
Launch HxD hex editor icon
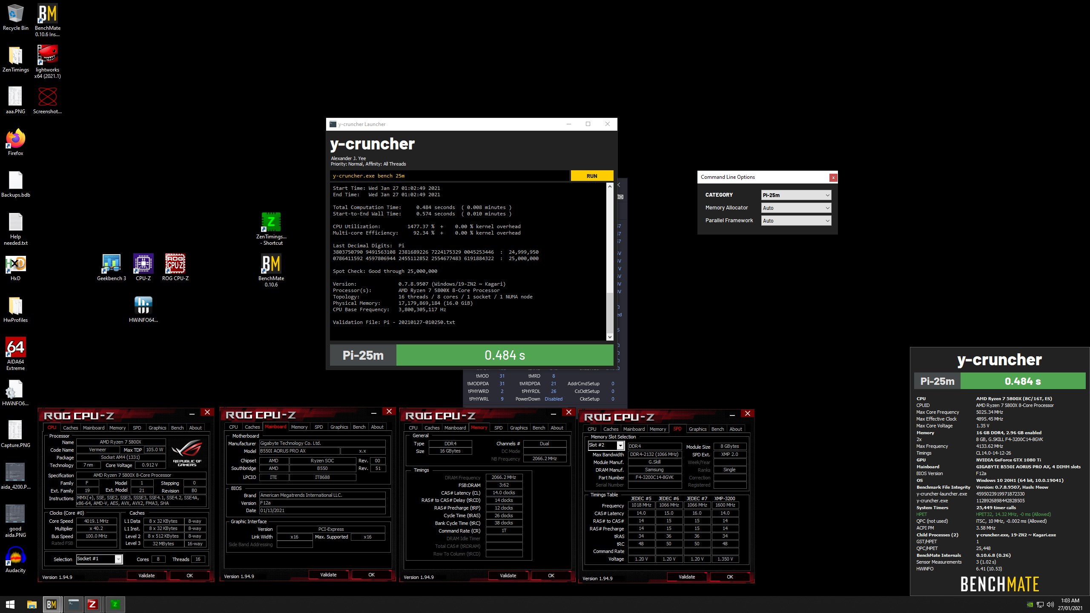(15, 268)
